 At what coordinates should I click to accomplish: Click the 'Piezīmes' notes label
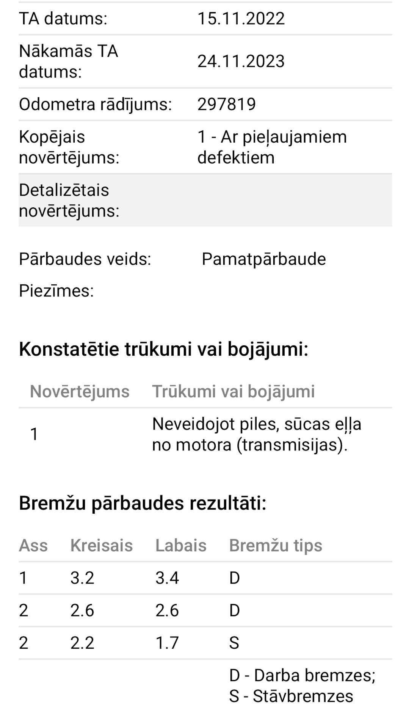(x=56, y=291)
